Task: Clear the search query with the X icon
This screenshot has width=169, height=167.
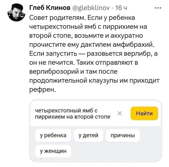Action: [120, 113]
